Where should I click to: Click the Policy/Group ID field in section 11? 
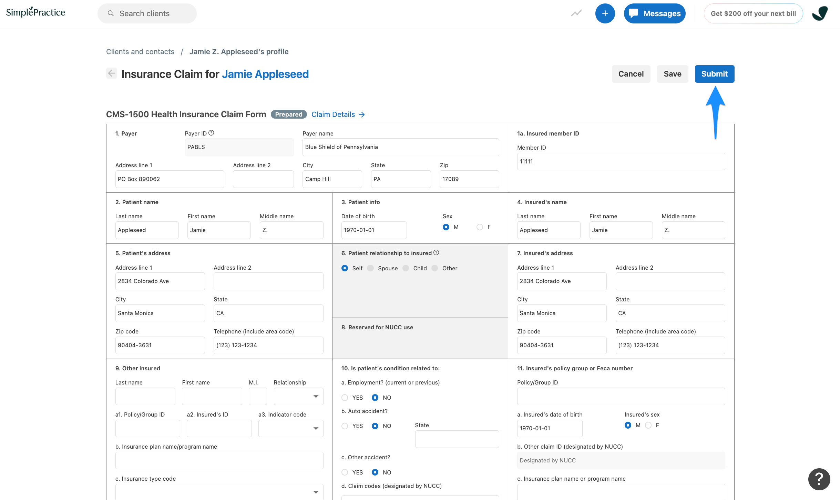point(621,396)
